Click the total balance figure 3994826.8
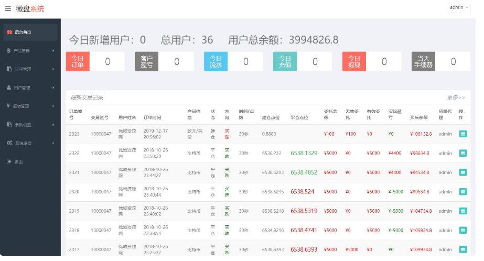 point(314,40)
